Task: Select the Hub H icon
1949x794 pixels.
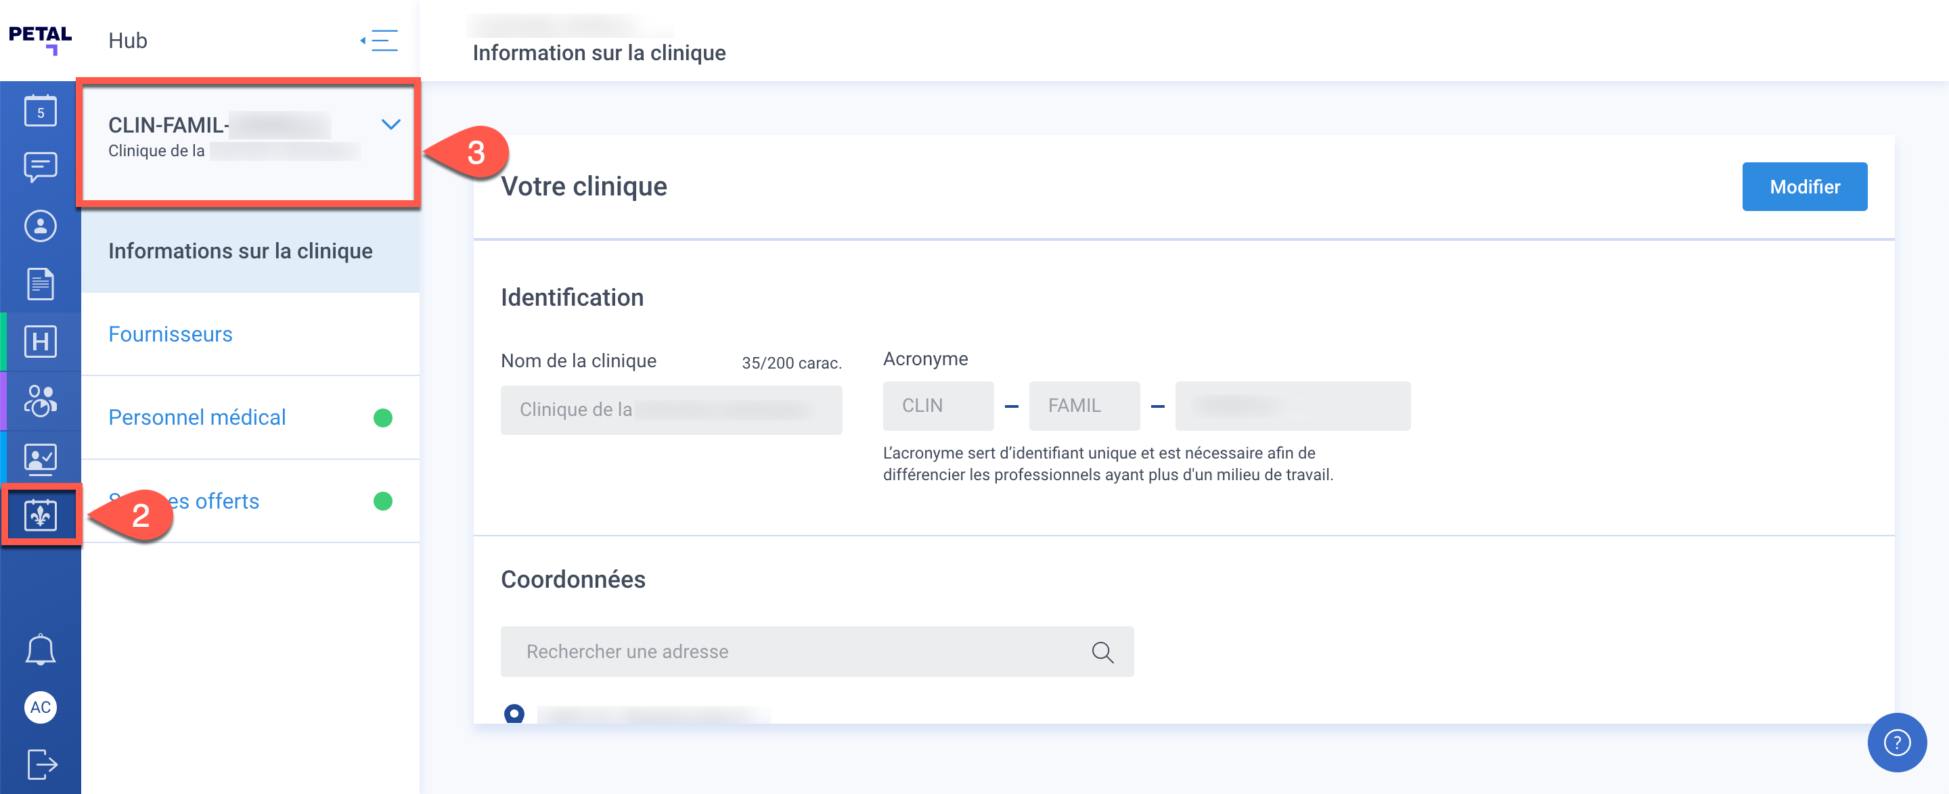Action: pyautogui.click(x=40, y=342)
